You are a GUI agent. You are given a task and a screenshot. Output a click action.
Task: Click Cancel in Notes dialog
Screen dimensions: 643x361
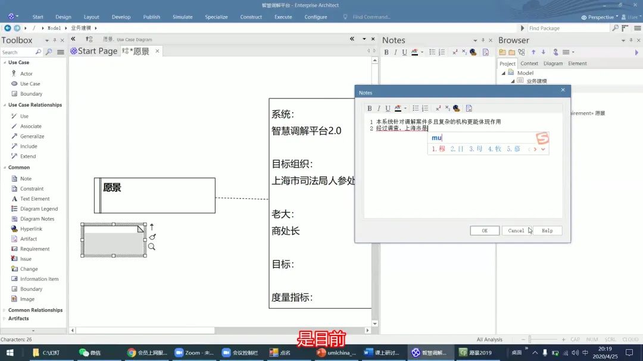point(516,230)
